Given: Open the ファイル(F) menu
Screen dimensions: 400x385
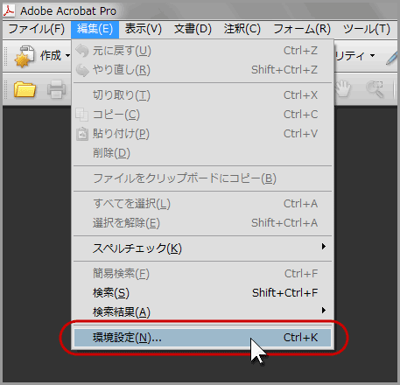Looking at the screenshot, I should tap(37, 29).
